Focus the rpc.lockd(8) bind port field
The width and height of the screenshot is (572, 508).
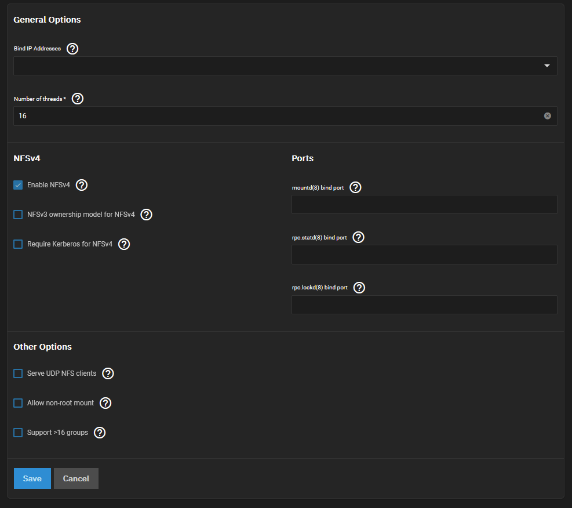click(424, 304)
